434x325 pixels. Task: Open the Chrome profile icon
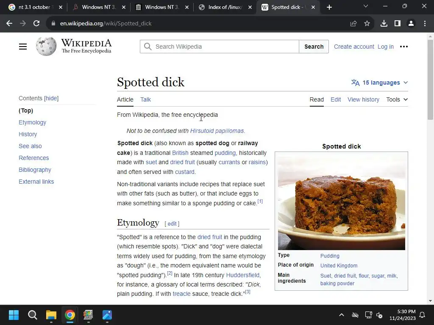coord(411,24)
